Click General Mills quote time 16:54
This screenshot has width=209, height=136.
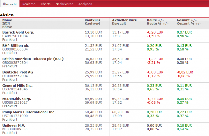click(x=117, y=89)
